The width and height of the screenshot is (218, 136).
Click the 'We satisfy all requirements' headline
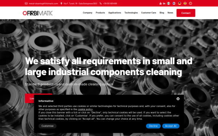[109, 66]
